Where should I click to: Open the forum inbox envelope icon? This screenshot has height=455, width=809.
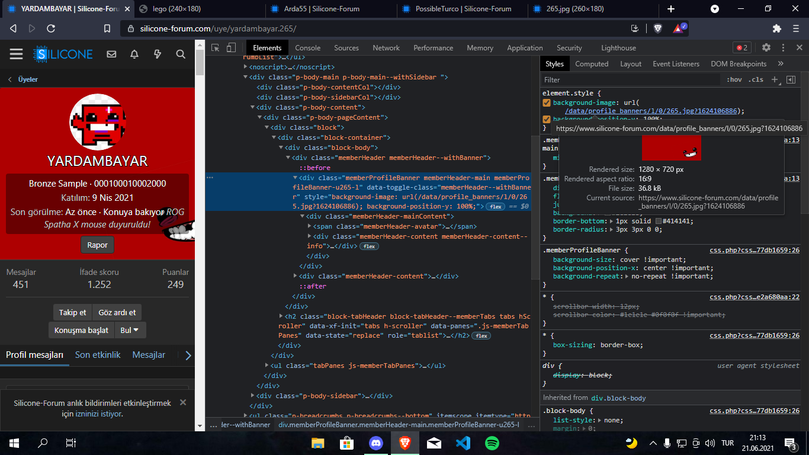coord(111,55)
